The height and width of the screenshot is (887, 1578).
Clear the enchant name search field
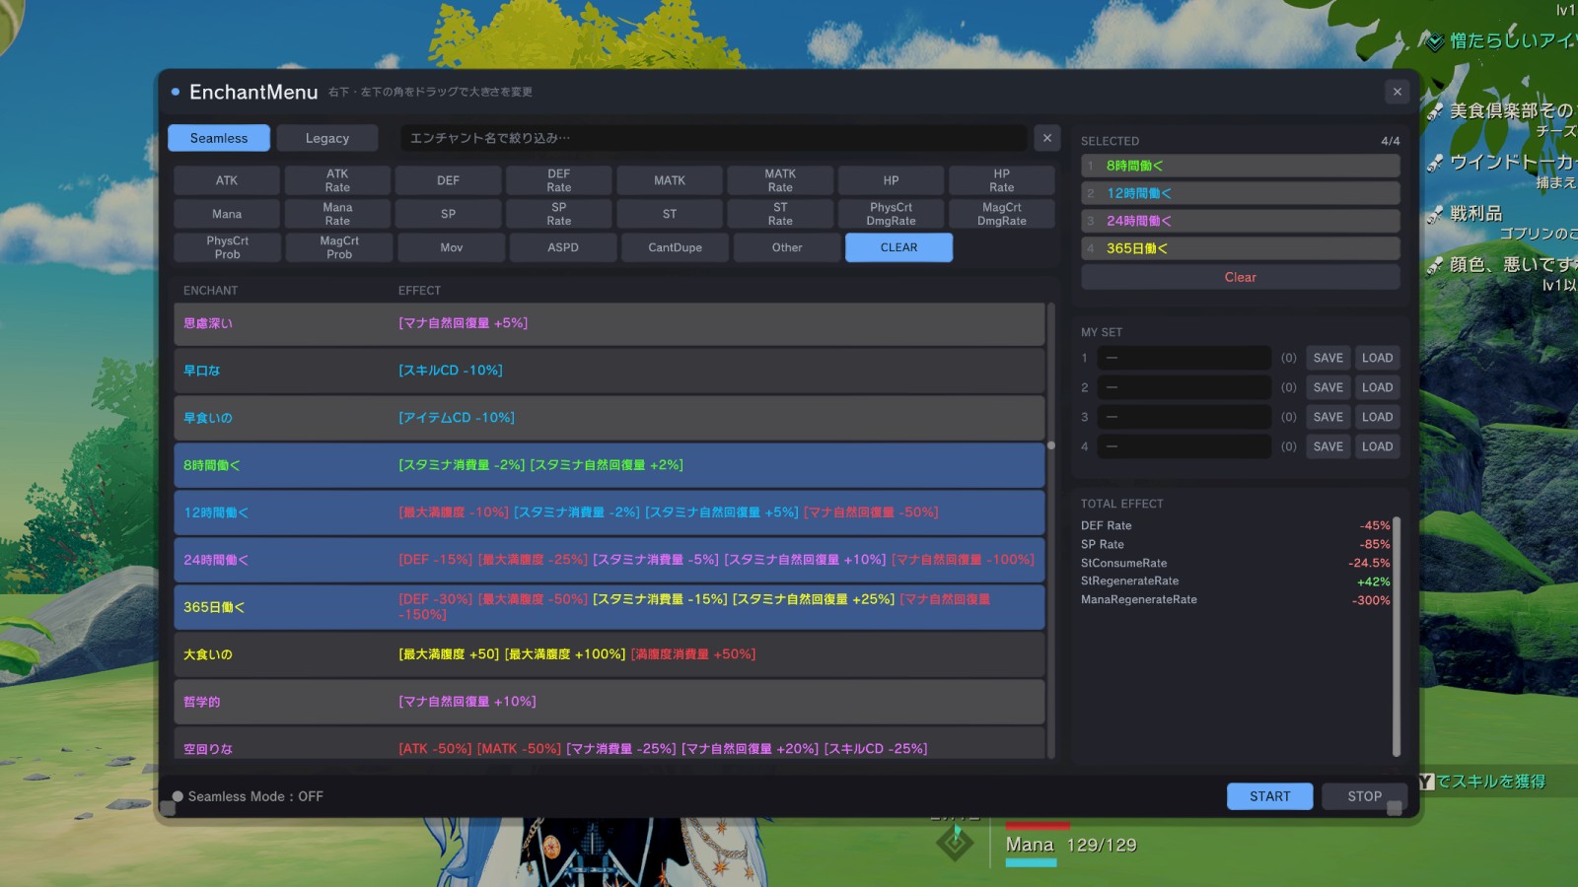pyautogui.click(x=1047, y=138)
